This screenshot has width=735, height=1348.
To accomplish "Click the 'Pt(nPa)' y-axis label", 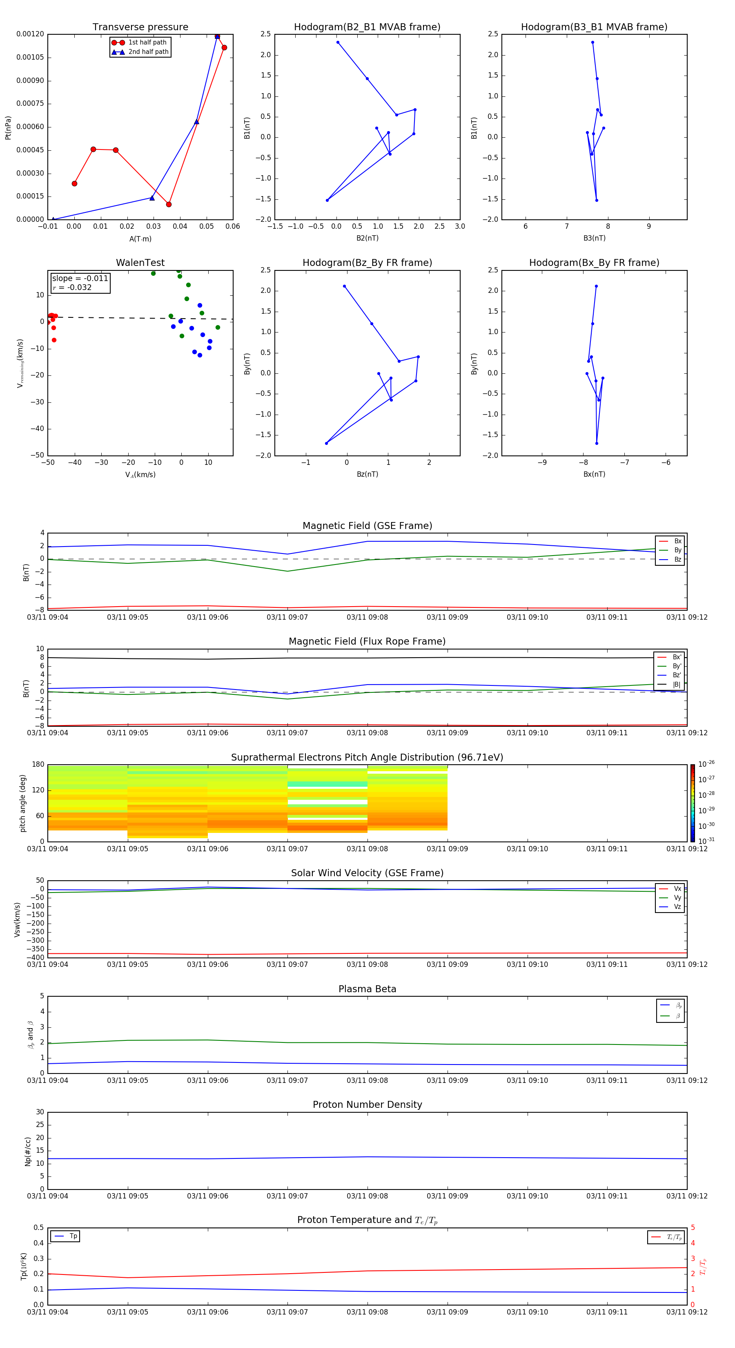I will (8, 128).
